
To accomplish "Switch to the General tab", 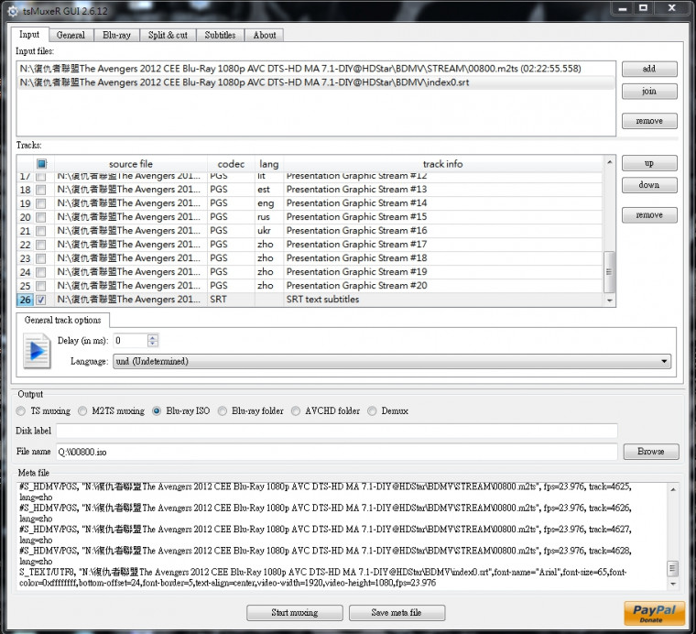I will (x=71, y=35).
